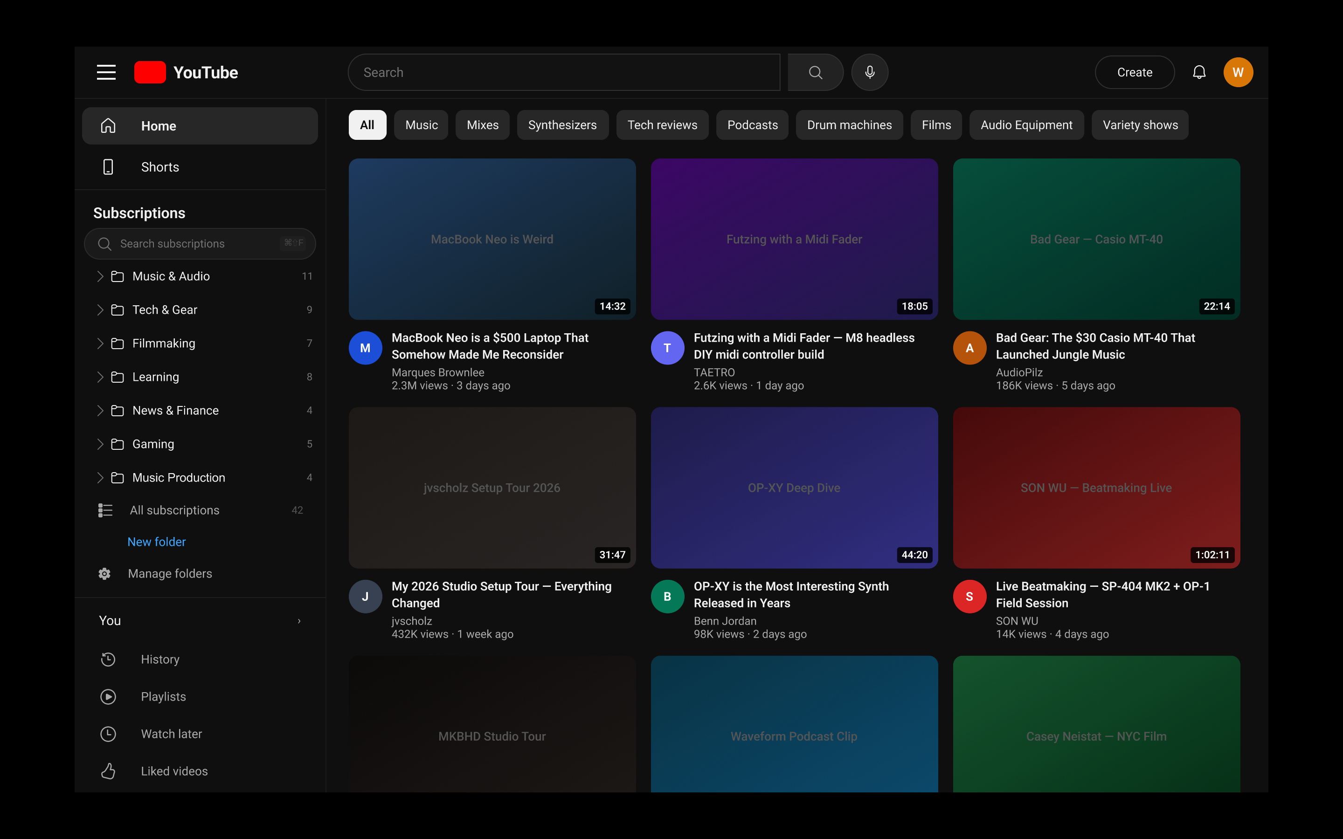Click the All subscriptions list icon
This screenshot has height=839, width=1343.
105,510
